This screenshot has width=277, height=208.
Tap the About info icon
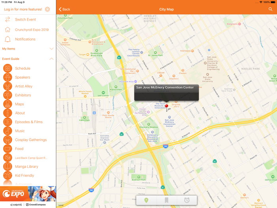tap(8, 113)
